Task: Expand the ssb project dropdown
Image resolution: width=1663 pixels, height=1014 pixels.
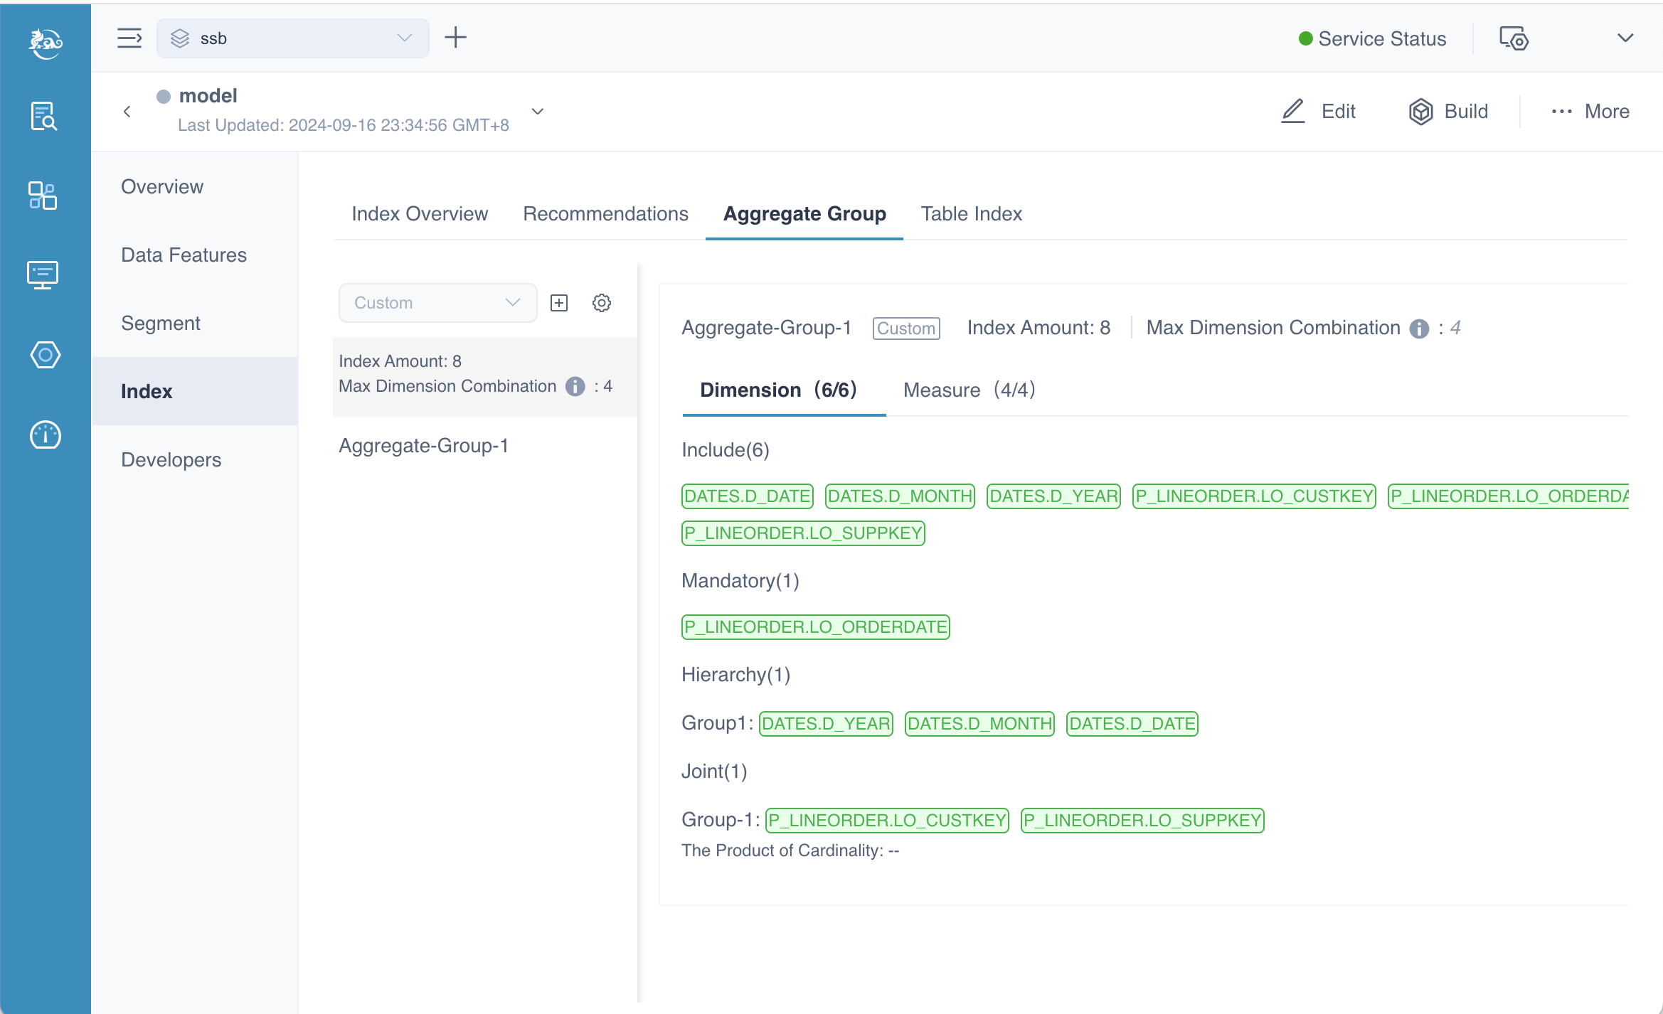Action: coord(292,38)
